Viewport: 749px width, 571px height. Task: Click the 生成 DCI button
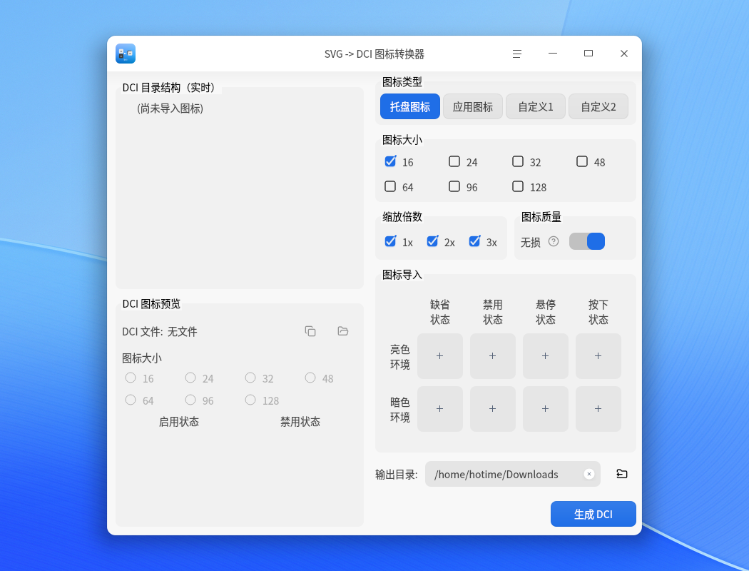click(593, 514)
